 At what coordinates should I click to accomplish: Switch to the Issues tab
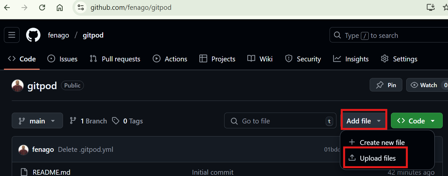pyautogui.click(x=62, y=59)
